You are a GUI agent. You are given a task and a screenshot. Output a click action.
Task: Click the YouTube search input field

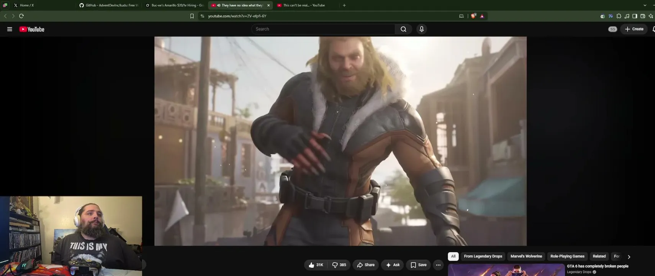(323, 29)
